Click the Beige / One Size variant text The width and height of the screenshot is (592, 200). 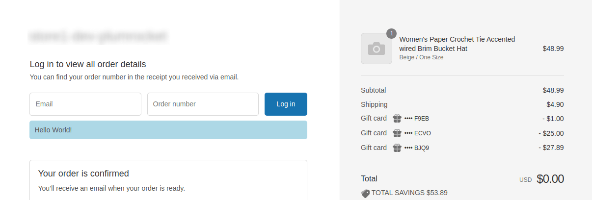coord(421,57)
